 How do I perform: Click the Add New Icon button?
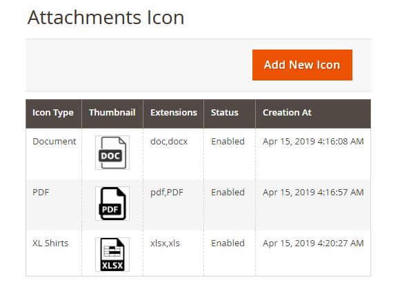coord(302,65)
